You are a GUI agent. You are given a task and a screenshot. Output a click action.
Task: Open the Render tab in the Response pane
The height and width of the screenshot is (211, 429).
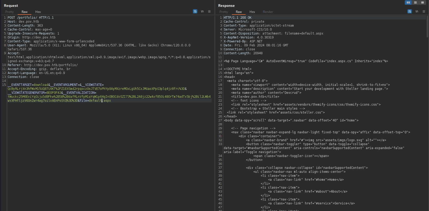coord(268,12)
